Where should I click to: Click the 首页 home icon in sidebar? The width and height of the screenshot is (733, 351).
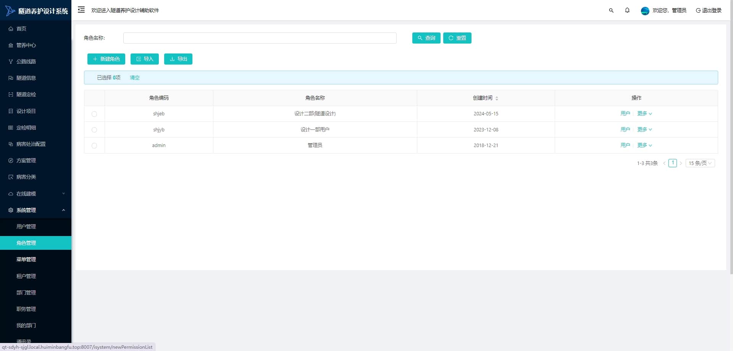pos(11,29)
